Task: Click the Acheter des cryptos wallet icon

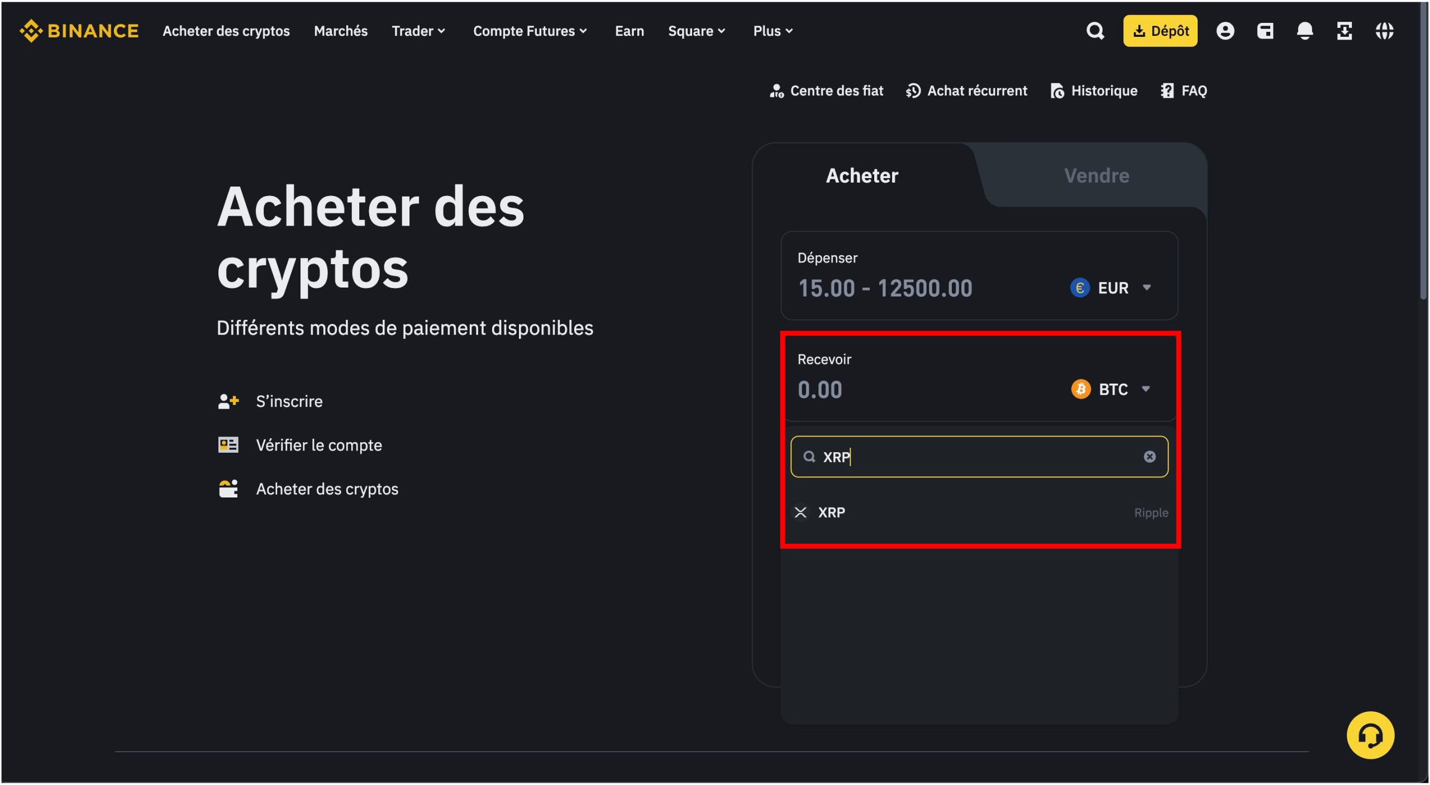Action: (228, 489)
